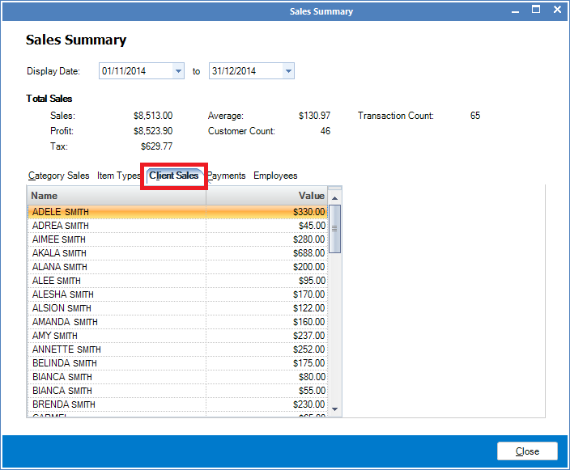Select the ANNETTE SMITH row
The width and height of the screenshot is (570, 470).
[177, 349]
